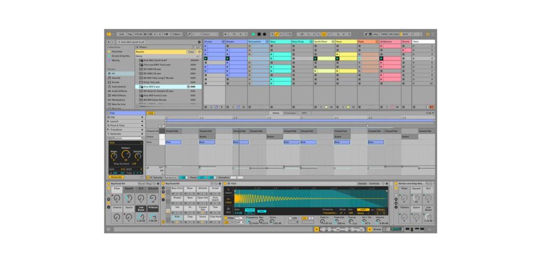Click the round Record button
551x256 pixels.
264,34
